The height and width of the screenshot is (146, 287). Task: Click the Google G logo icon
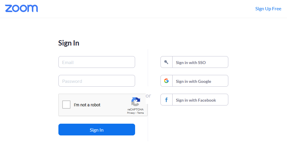coord(166,81)
